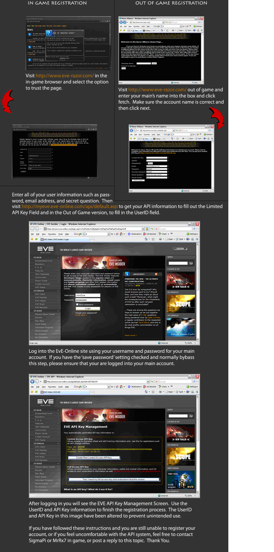Screen dimensions: 274x552
Task: Click the Forgot password Click here link
Action: [x=80, y=315]
